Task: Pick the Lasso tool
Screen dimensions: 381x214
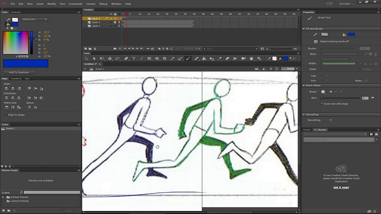Action: (x=118, y=58)
